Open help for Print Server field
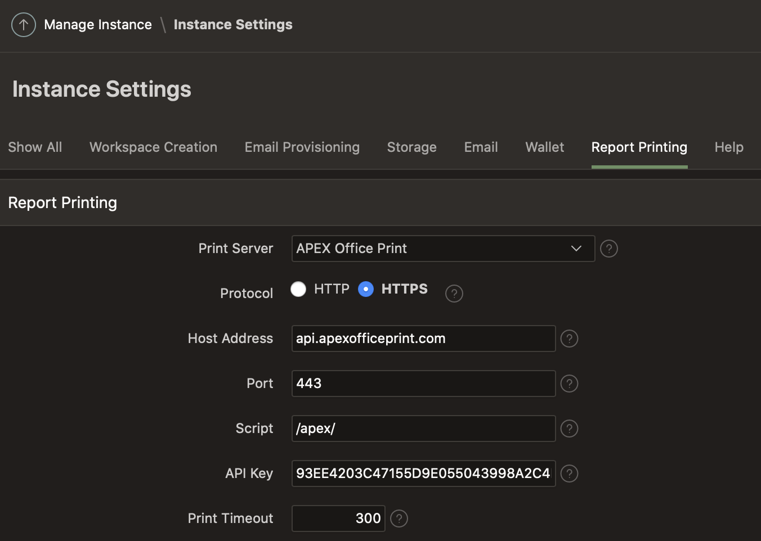The width and height of the screenshot is (761, 541). [x=609, y=249]
